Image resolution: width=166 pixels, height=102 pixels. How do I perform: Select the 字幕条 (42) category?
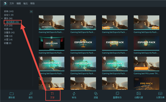(x=9, y=33)
